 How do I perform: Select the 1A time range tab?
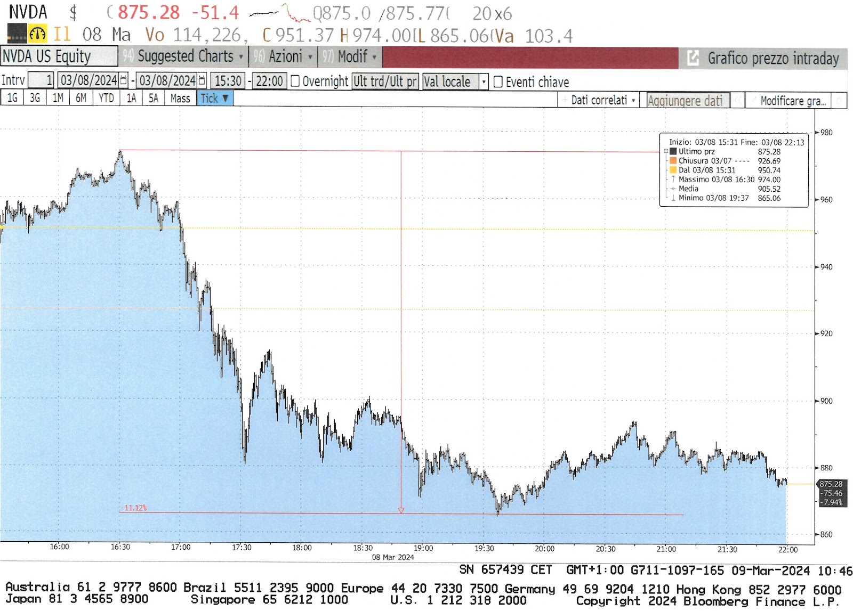(x=131, y=98)
